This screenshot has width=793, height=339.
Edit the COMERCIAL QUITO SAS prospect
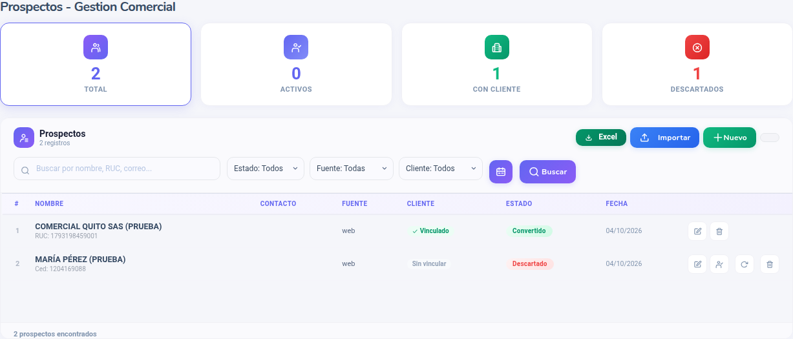tap(697, 231)
